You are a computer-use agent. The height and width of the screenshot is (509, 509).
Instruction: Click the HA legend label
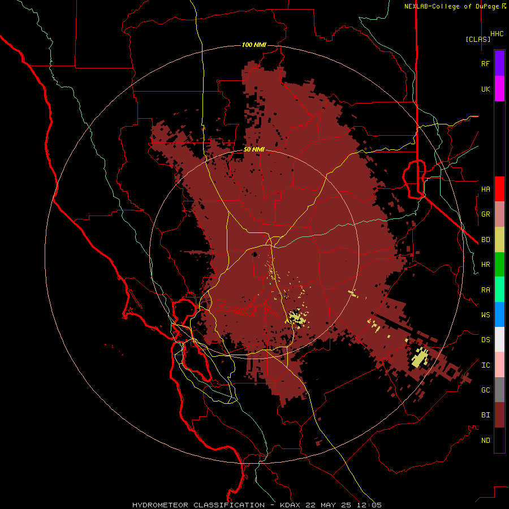[x=485, y=189]
